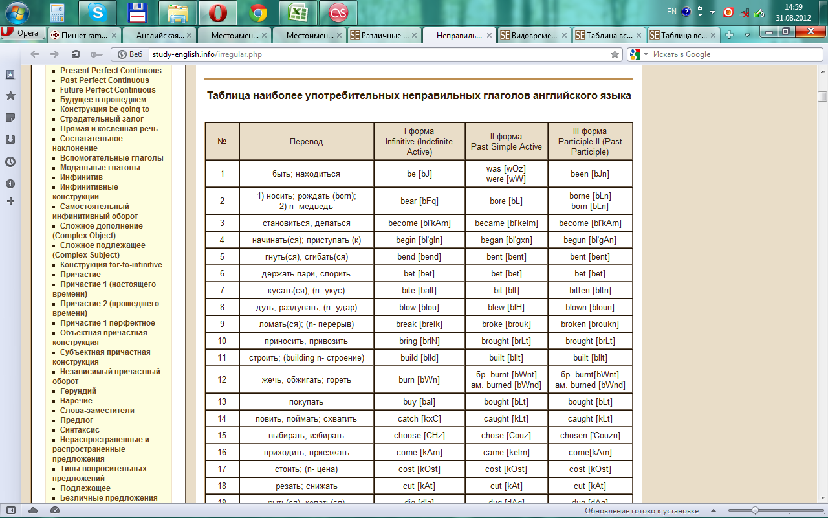Toggle panel visibility in status bar
This screenshot has height=518, width=828.
click(11, 511)
